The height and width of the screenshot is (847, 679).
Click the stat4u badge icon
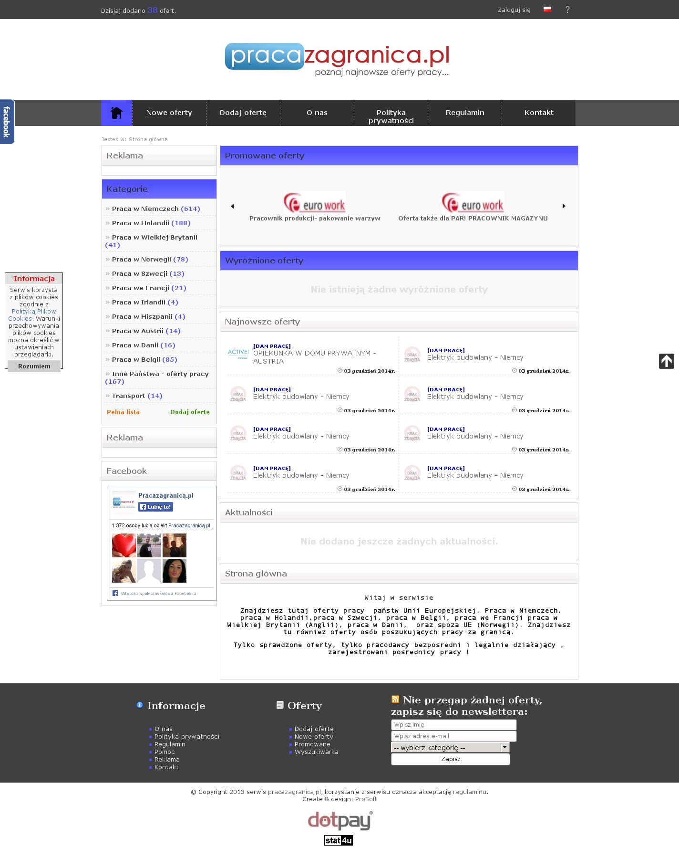point(339,840)
